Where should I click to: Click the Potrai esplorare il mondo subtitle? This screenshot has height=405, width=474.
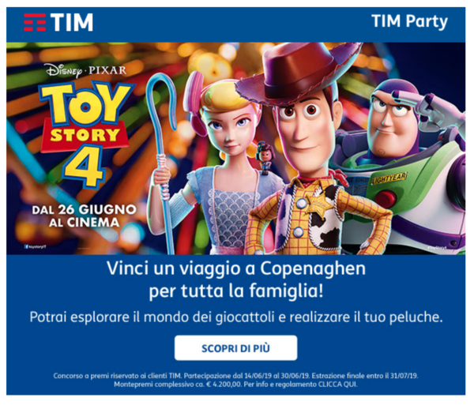236,317
